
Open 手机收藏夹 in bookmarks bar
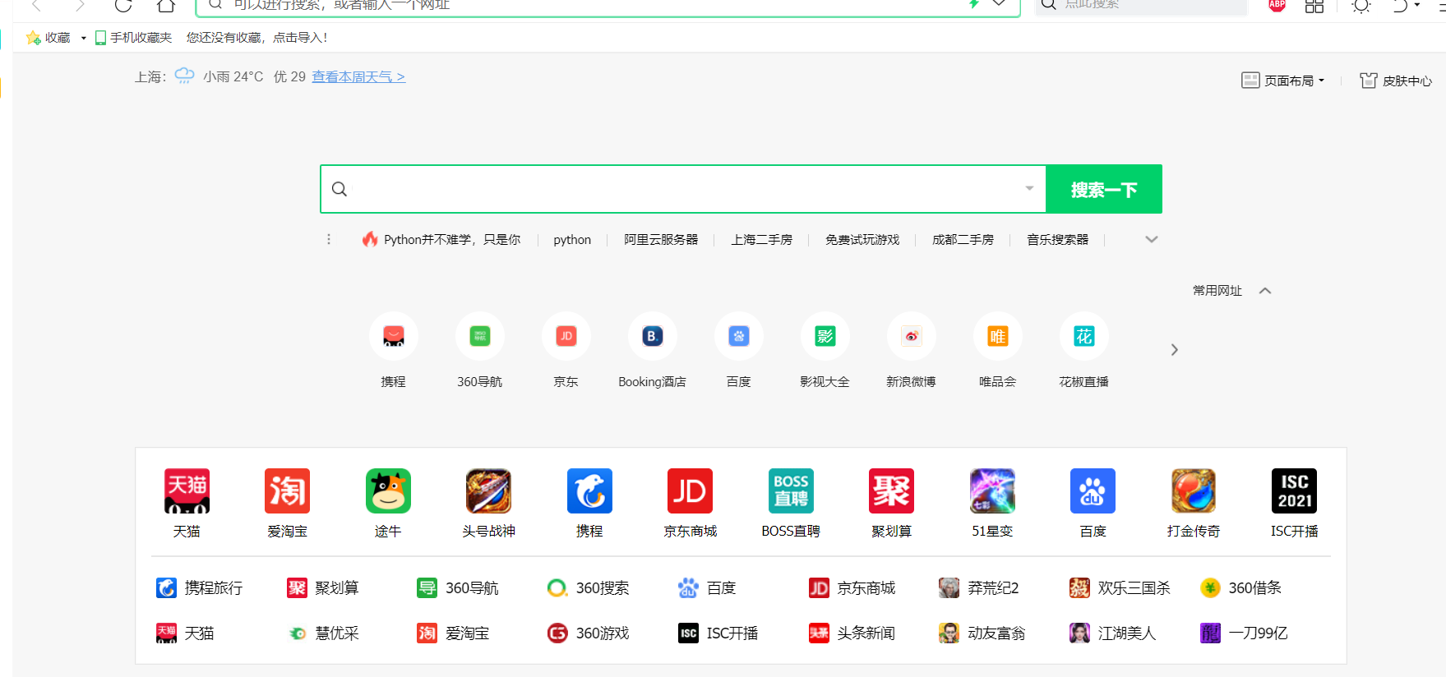tap(134, 38)
